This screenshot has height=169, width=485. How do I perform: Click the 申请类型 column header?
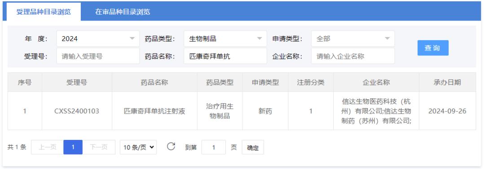265,82
